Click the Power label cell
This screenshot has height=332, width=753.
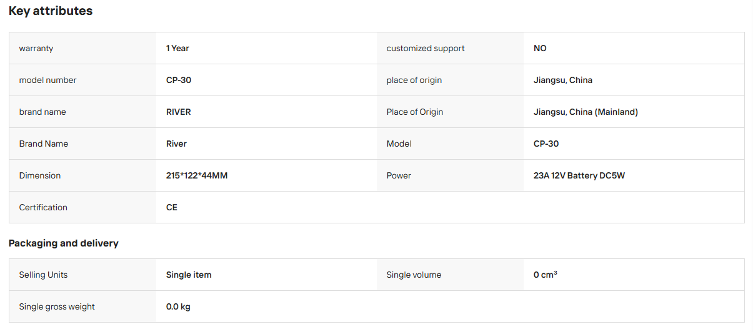(450, 175)
